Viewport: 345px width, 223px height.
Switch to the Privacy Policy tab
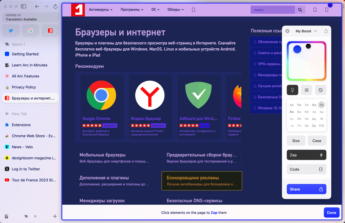[x=31, y=87]
